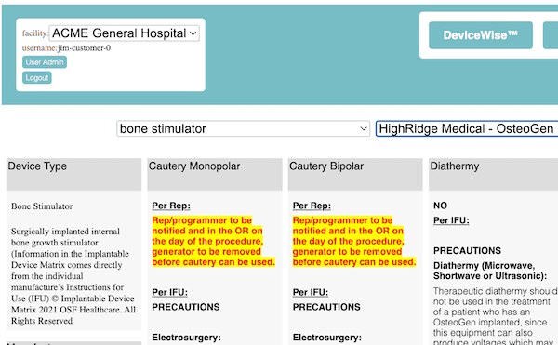Click PRECAUTIONS heading in Cautery Monopolar column

[x=186, y=307]
